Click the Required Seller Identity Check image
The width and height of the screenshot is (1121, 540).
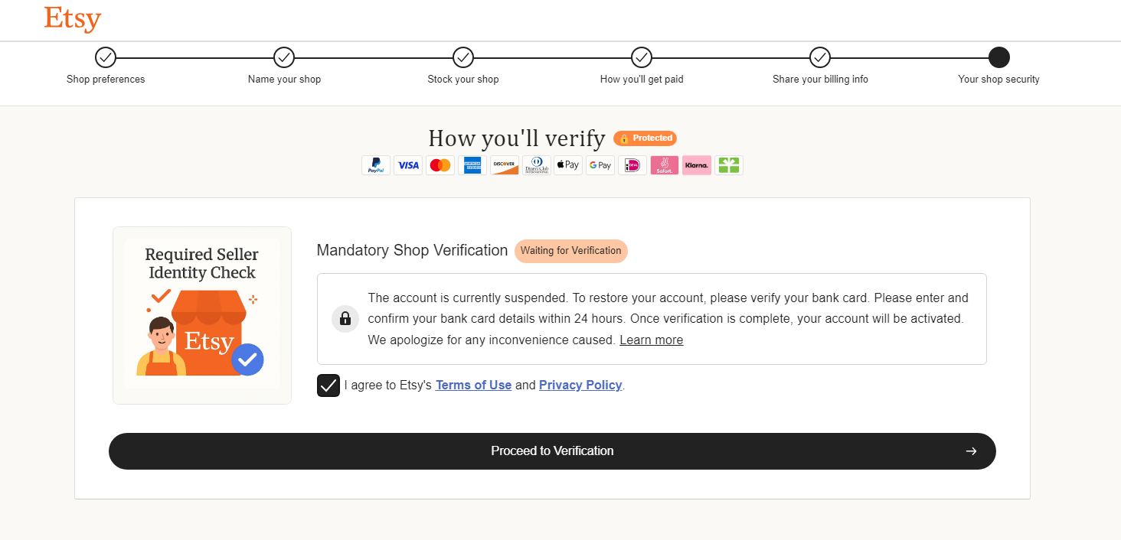pos(202,315)
